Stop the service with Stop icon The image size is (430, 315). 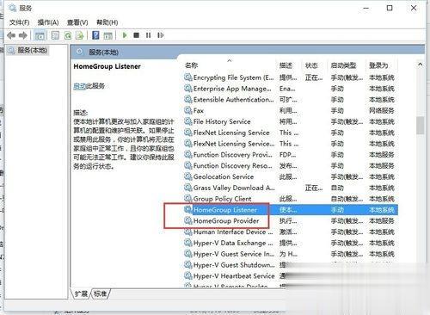pos(137,35)
